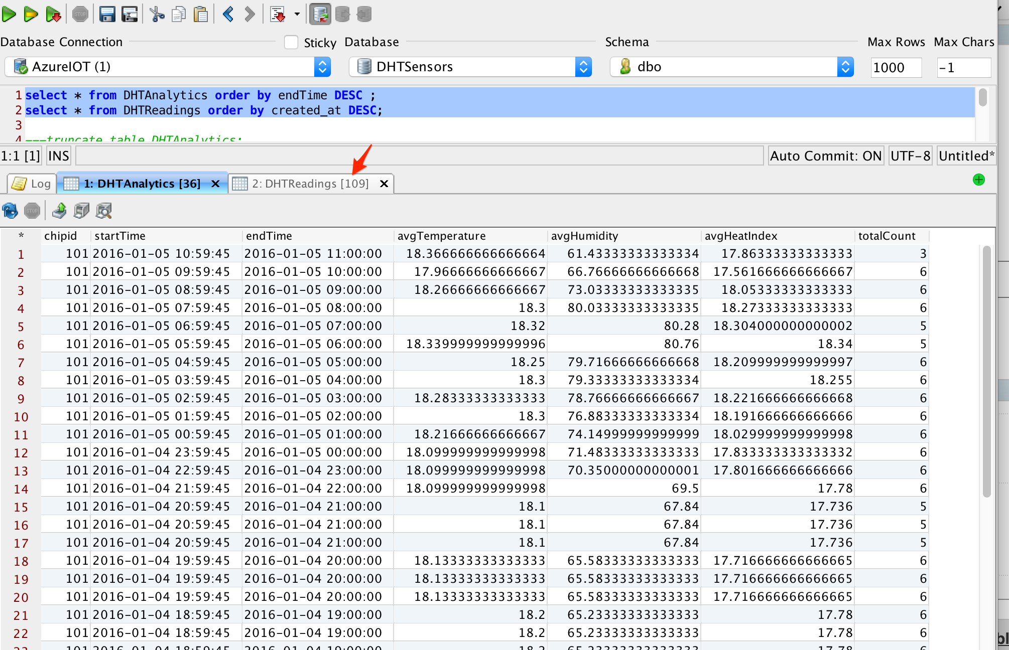Image resolution: width=1009 pixels, height=650 pixels.
Task: Sort by the totalCount column header
Action: coord(892,236)
